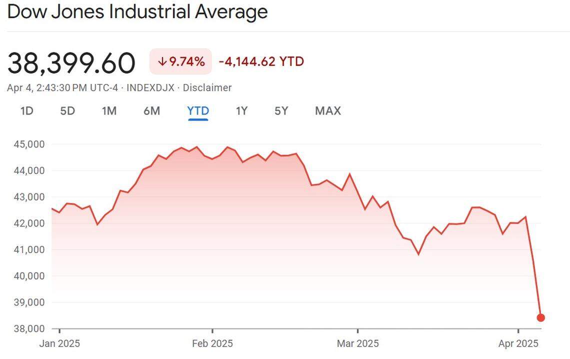Click the red 9.74% decline badge
The image size is (570, 359).
181,61
